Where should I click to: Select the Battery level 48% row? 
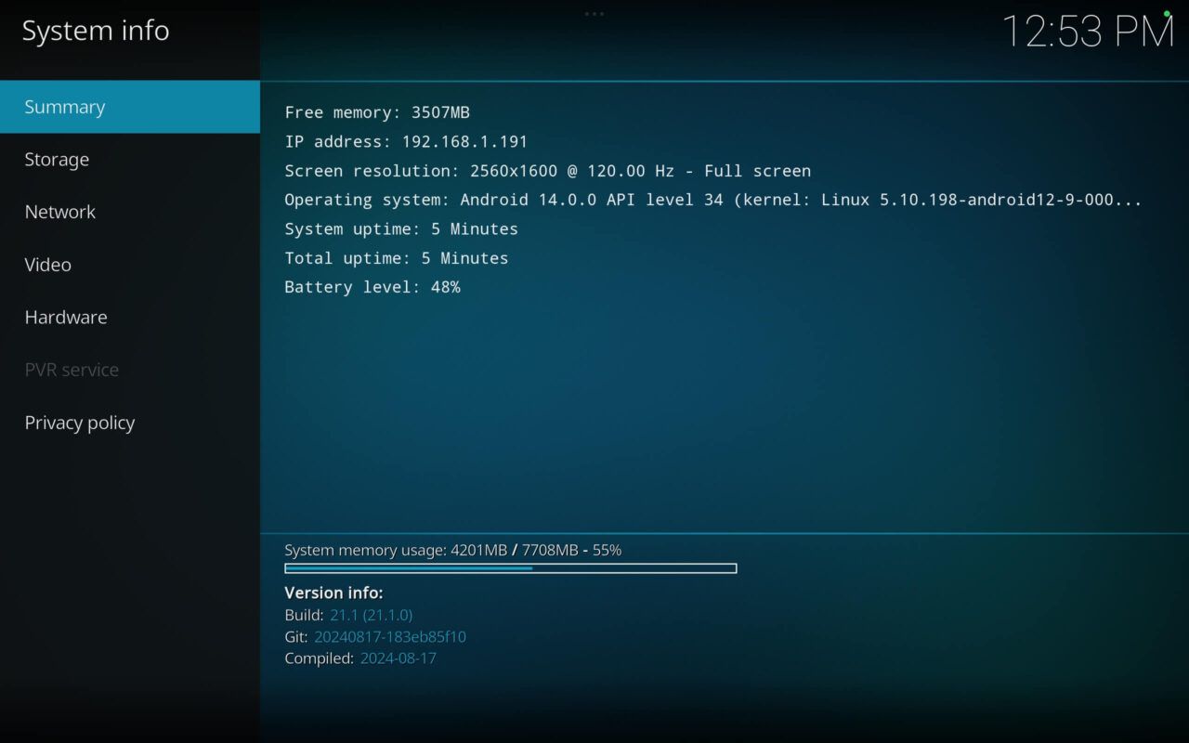click(x=372, y=287)
